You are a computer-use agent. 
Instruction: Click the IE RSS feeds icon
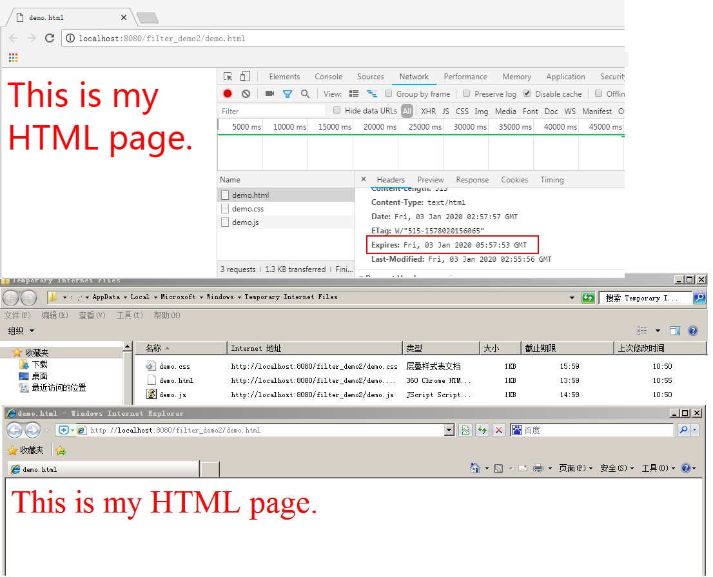coord(498,468)
